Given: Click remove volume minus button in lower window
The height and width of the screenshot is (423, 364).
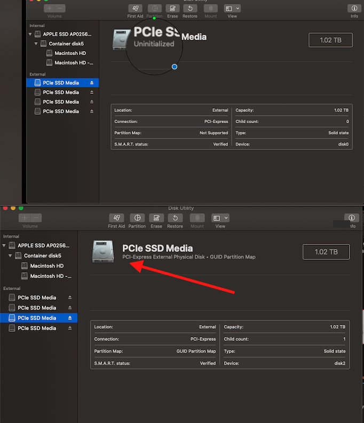Looking at the screenshot, I should pyautogui.click(x=36, y=218).
